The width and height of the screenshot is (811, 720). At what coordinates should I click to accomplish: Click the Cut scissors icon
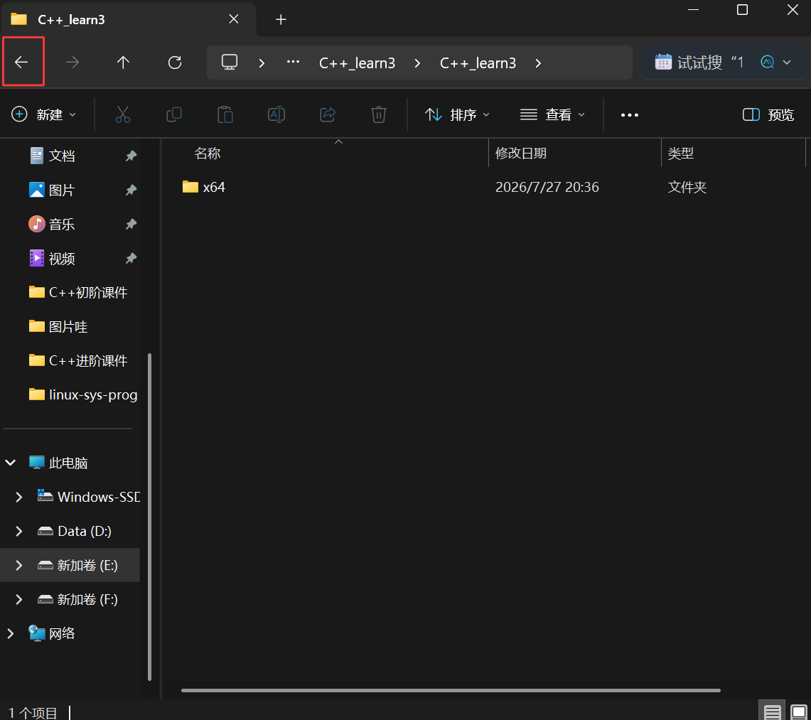coord(122,114)
